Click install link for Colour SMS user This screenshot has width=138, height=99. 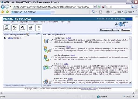70,79
